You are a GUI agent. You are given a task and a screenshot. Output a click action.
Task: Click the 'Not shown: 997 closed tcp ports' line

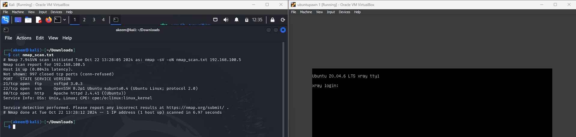click(x=59, y=74)
